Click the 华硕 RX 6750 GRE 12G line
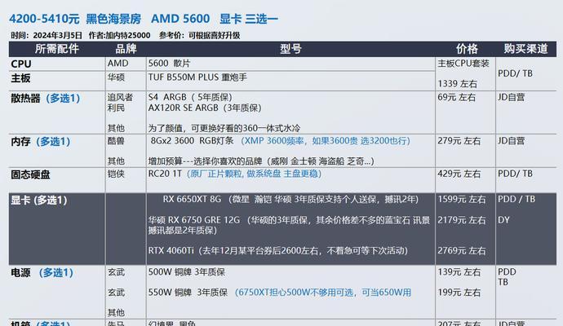 click(x=289, y=225)
